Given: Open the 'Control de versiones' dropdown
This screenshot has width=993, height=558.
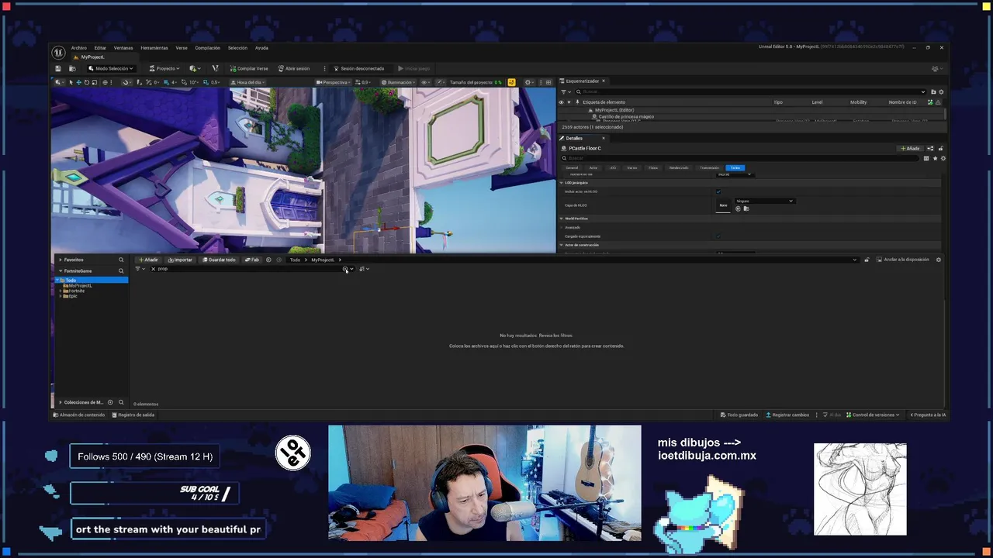Looking at the screenshot, I should (x=873, y=415).
